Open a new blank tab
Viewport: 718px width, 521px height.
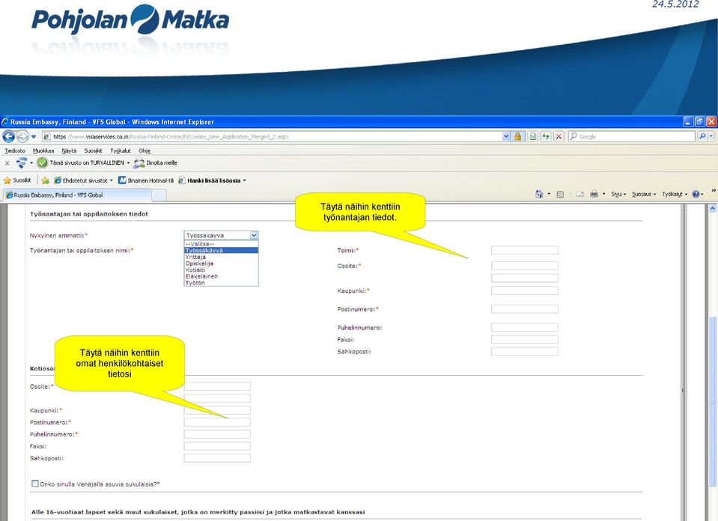pos(159,195)
